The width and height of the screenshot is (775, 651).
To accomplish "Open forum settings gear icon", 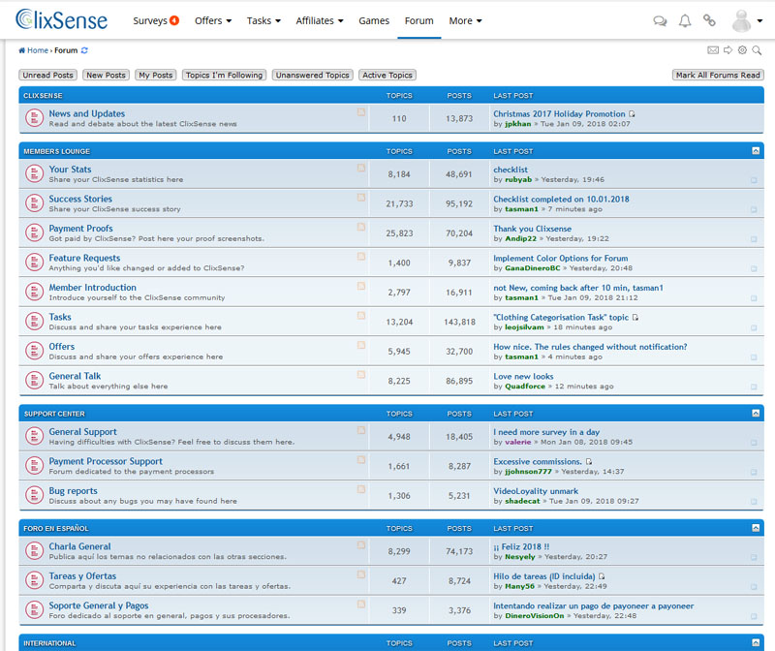I will pyautogui.click(x=742, y=50).
